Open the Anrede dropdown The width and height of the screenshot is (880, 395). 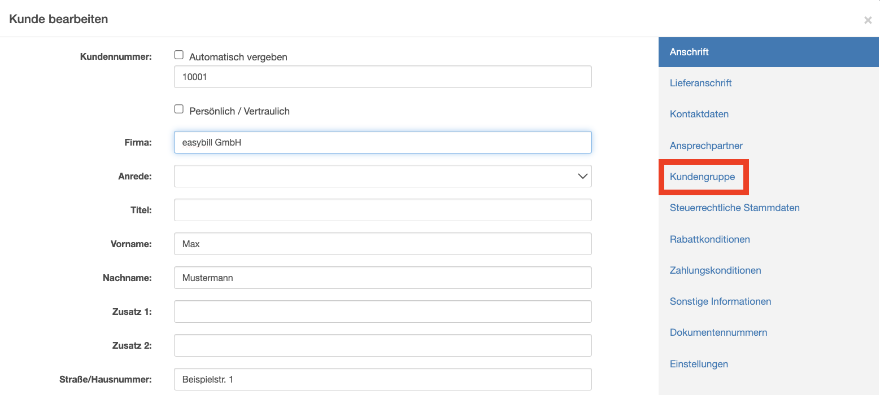pyautogui.click(x=382, y=176)
